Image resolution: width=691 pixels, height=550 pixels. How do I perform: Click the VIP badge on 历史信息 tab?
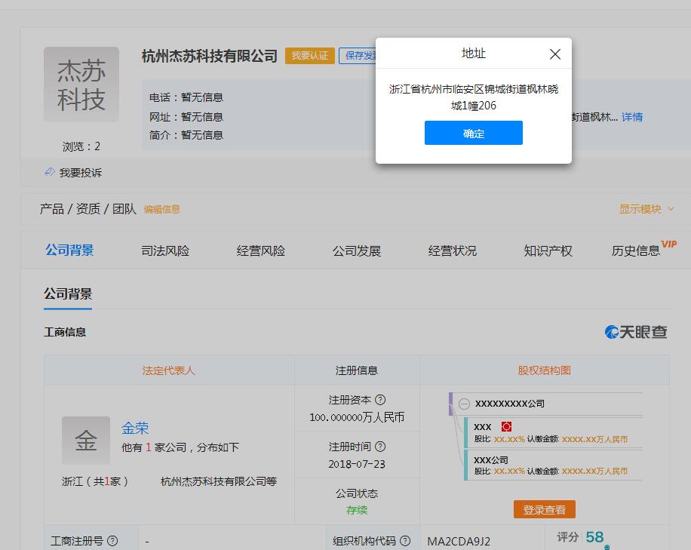(669, 244)
